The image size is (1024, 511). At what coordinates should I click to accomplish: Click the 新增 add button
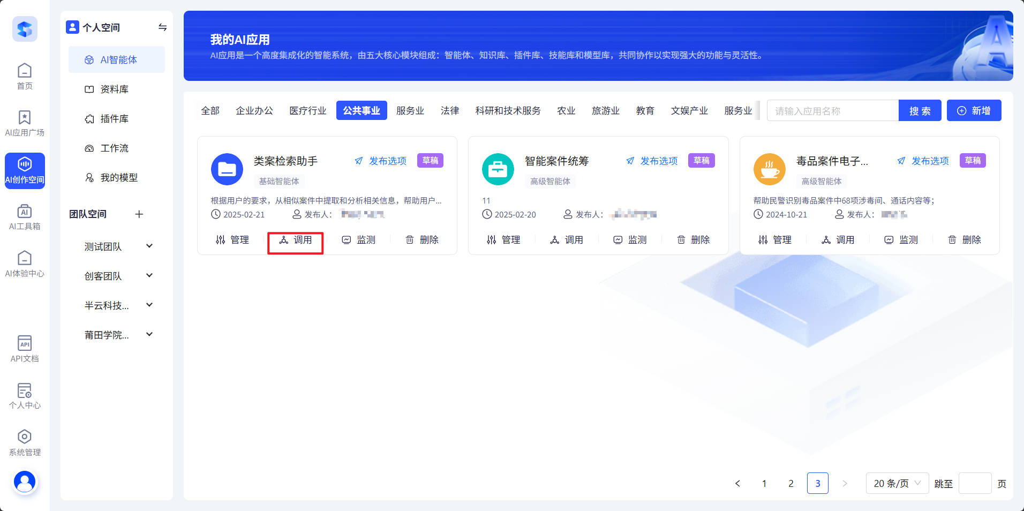974,110
